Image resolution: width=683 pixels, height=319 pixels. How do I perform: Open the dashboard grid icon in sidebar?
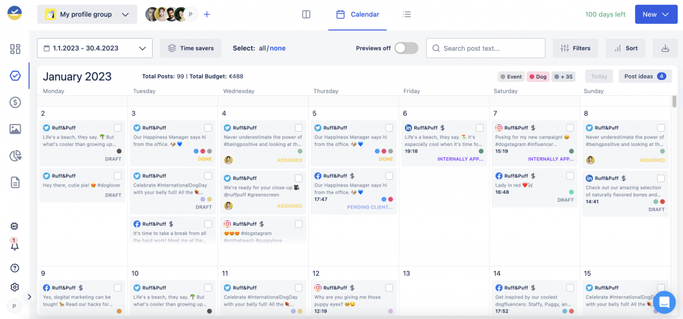click(15, 49)
